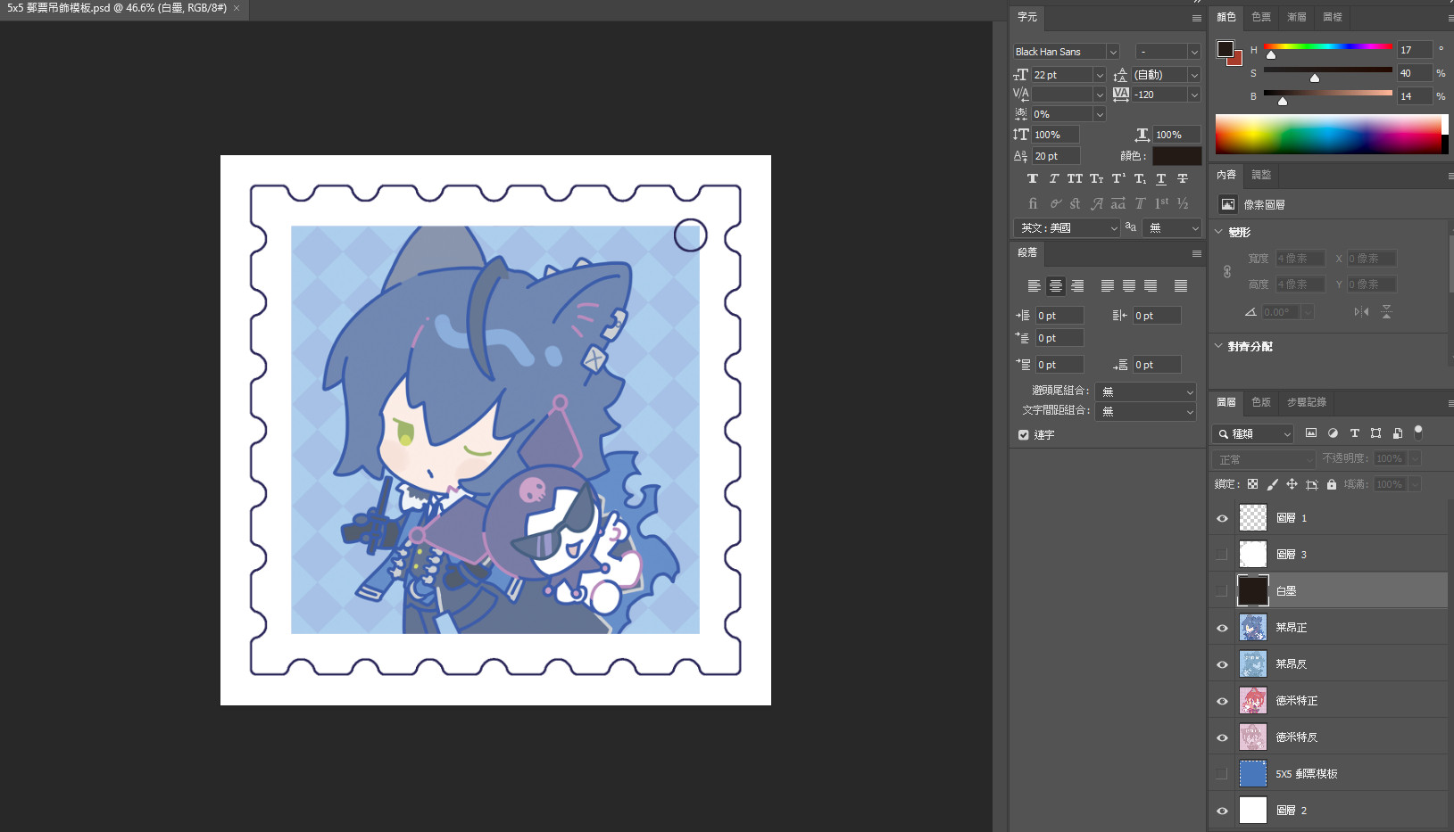Image resolution: width=1454 pixels, height=832 pixels.
Task: Apply Superscript text style
Action: pos(1118,179)
